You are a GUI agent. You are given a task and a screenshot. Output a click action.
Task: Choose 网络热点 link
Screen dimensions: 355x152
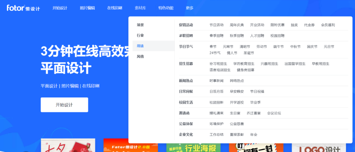click(237, 80)
